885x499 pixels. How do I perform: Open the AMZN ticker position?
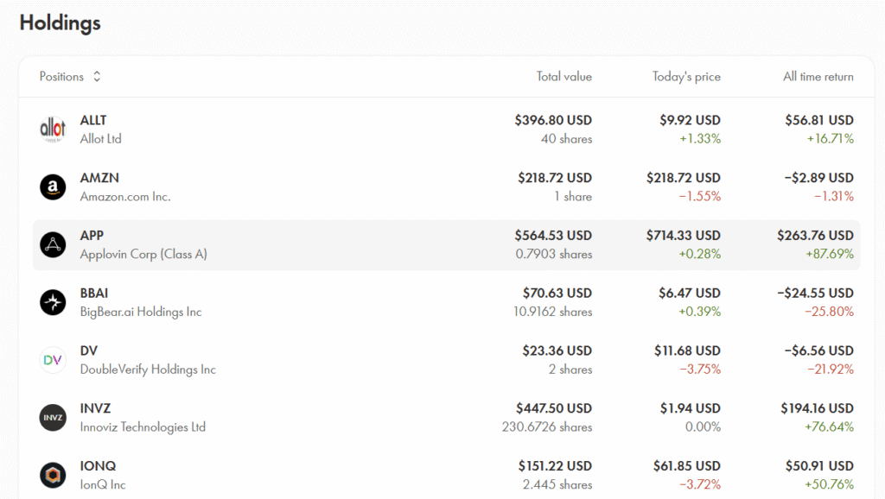point(99,178)
